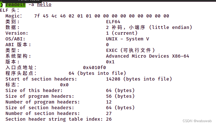Click the Size of this header label
Viewport: 216px width, 125px height.
(34, 91)
